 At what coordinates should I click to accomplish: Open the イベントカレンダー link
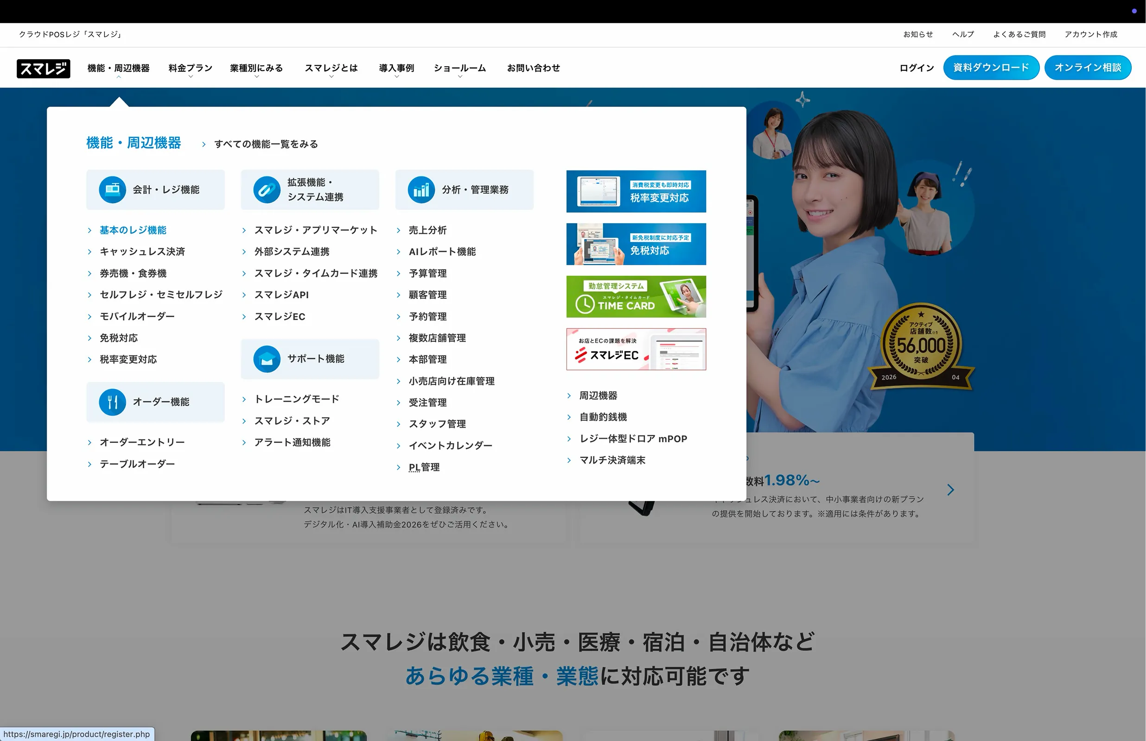pos(451,446)
